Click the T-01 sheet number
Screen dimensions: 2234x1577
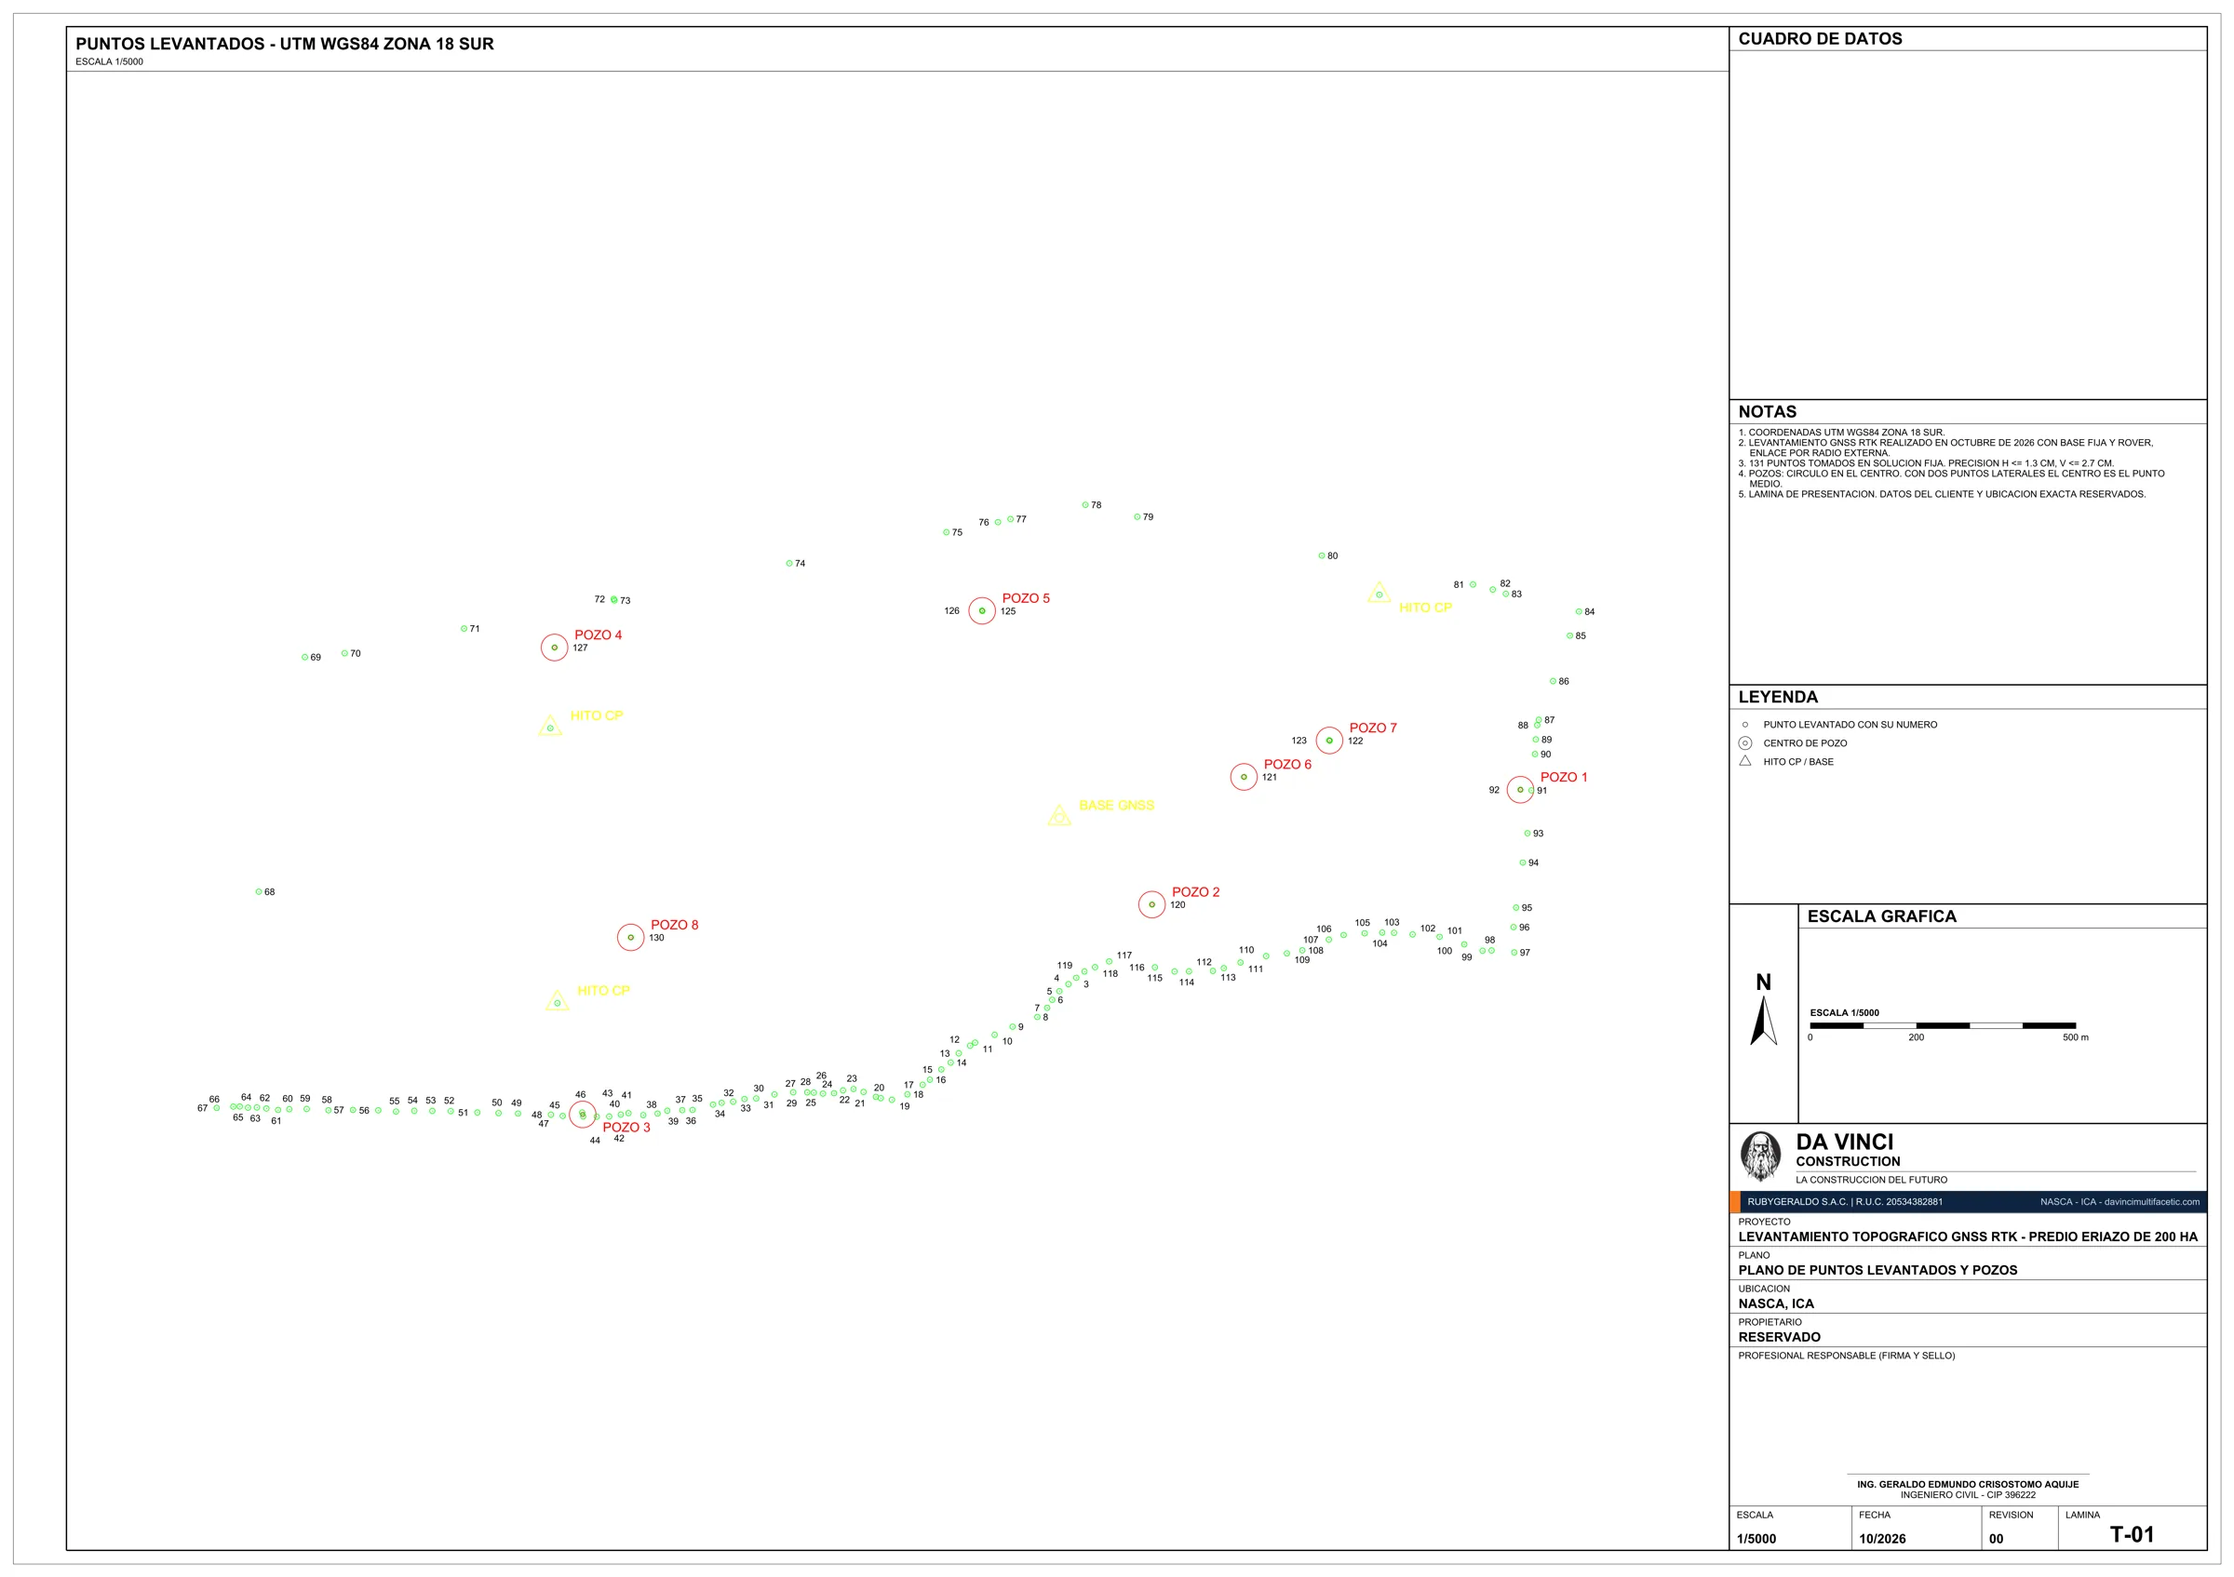pyautogui.click(x=2131, y=1534)
